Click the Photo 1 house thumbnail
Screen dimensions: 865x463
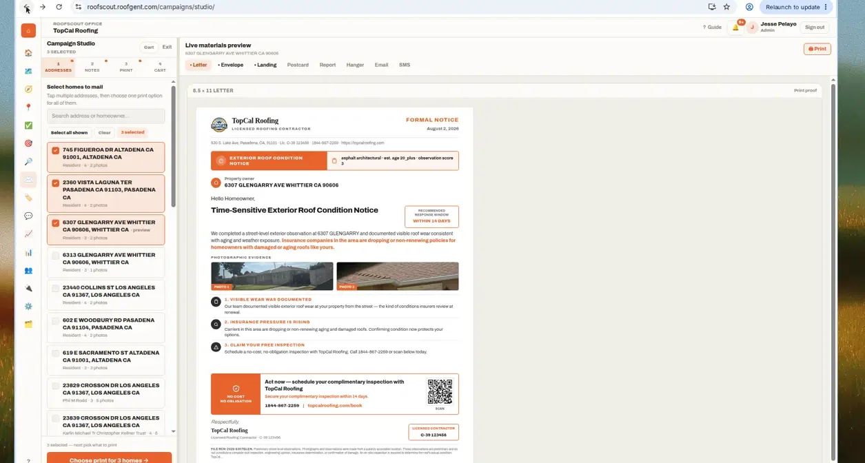(x=272, y=276)
